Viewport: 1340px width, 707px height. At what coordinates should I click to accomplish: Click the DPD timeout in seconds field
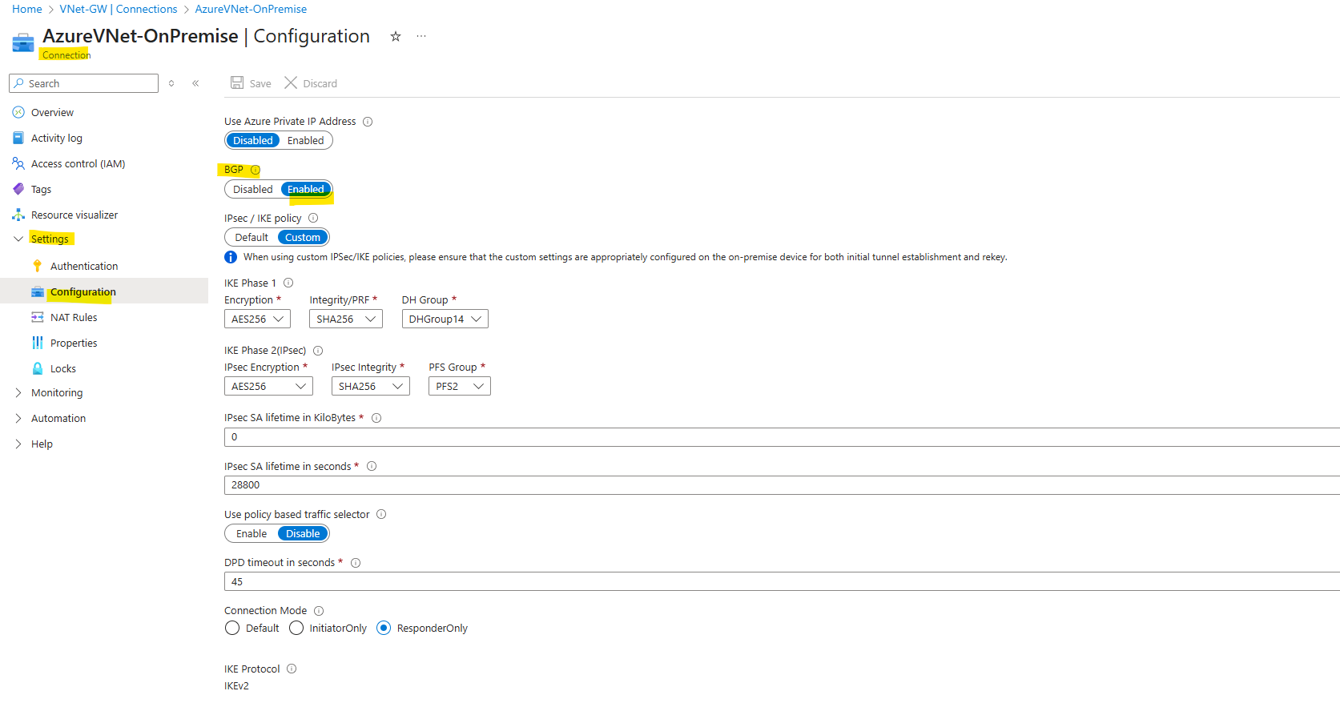(782, 581)
